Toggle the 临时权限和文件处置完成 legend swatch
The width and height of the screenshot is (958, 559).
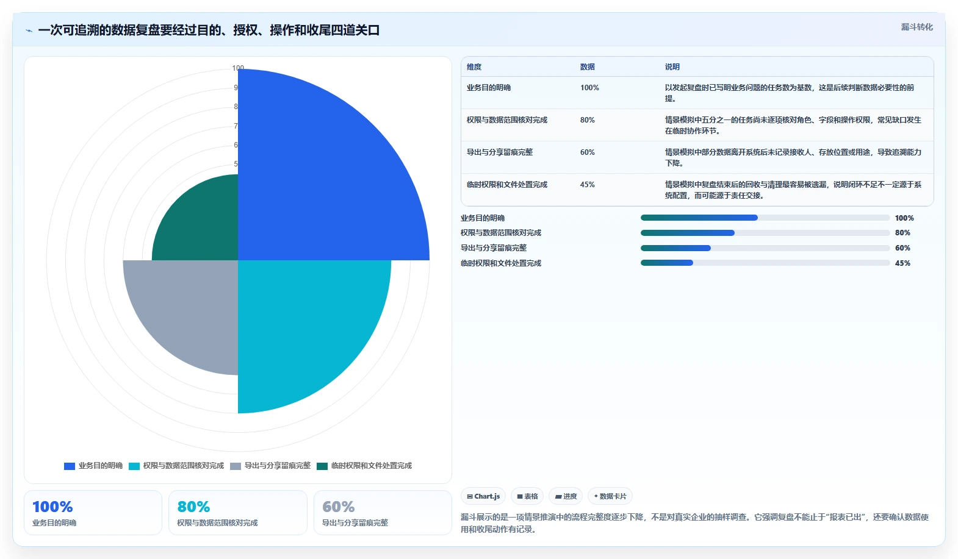pyautogui.click(x=322, y=466)
